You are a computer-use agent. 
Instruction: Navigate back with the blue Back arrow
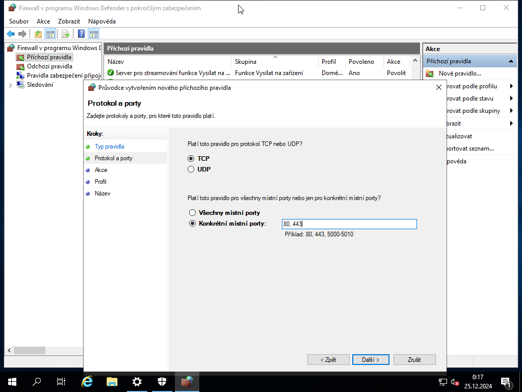coord(11,34)
